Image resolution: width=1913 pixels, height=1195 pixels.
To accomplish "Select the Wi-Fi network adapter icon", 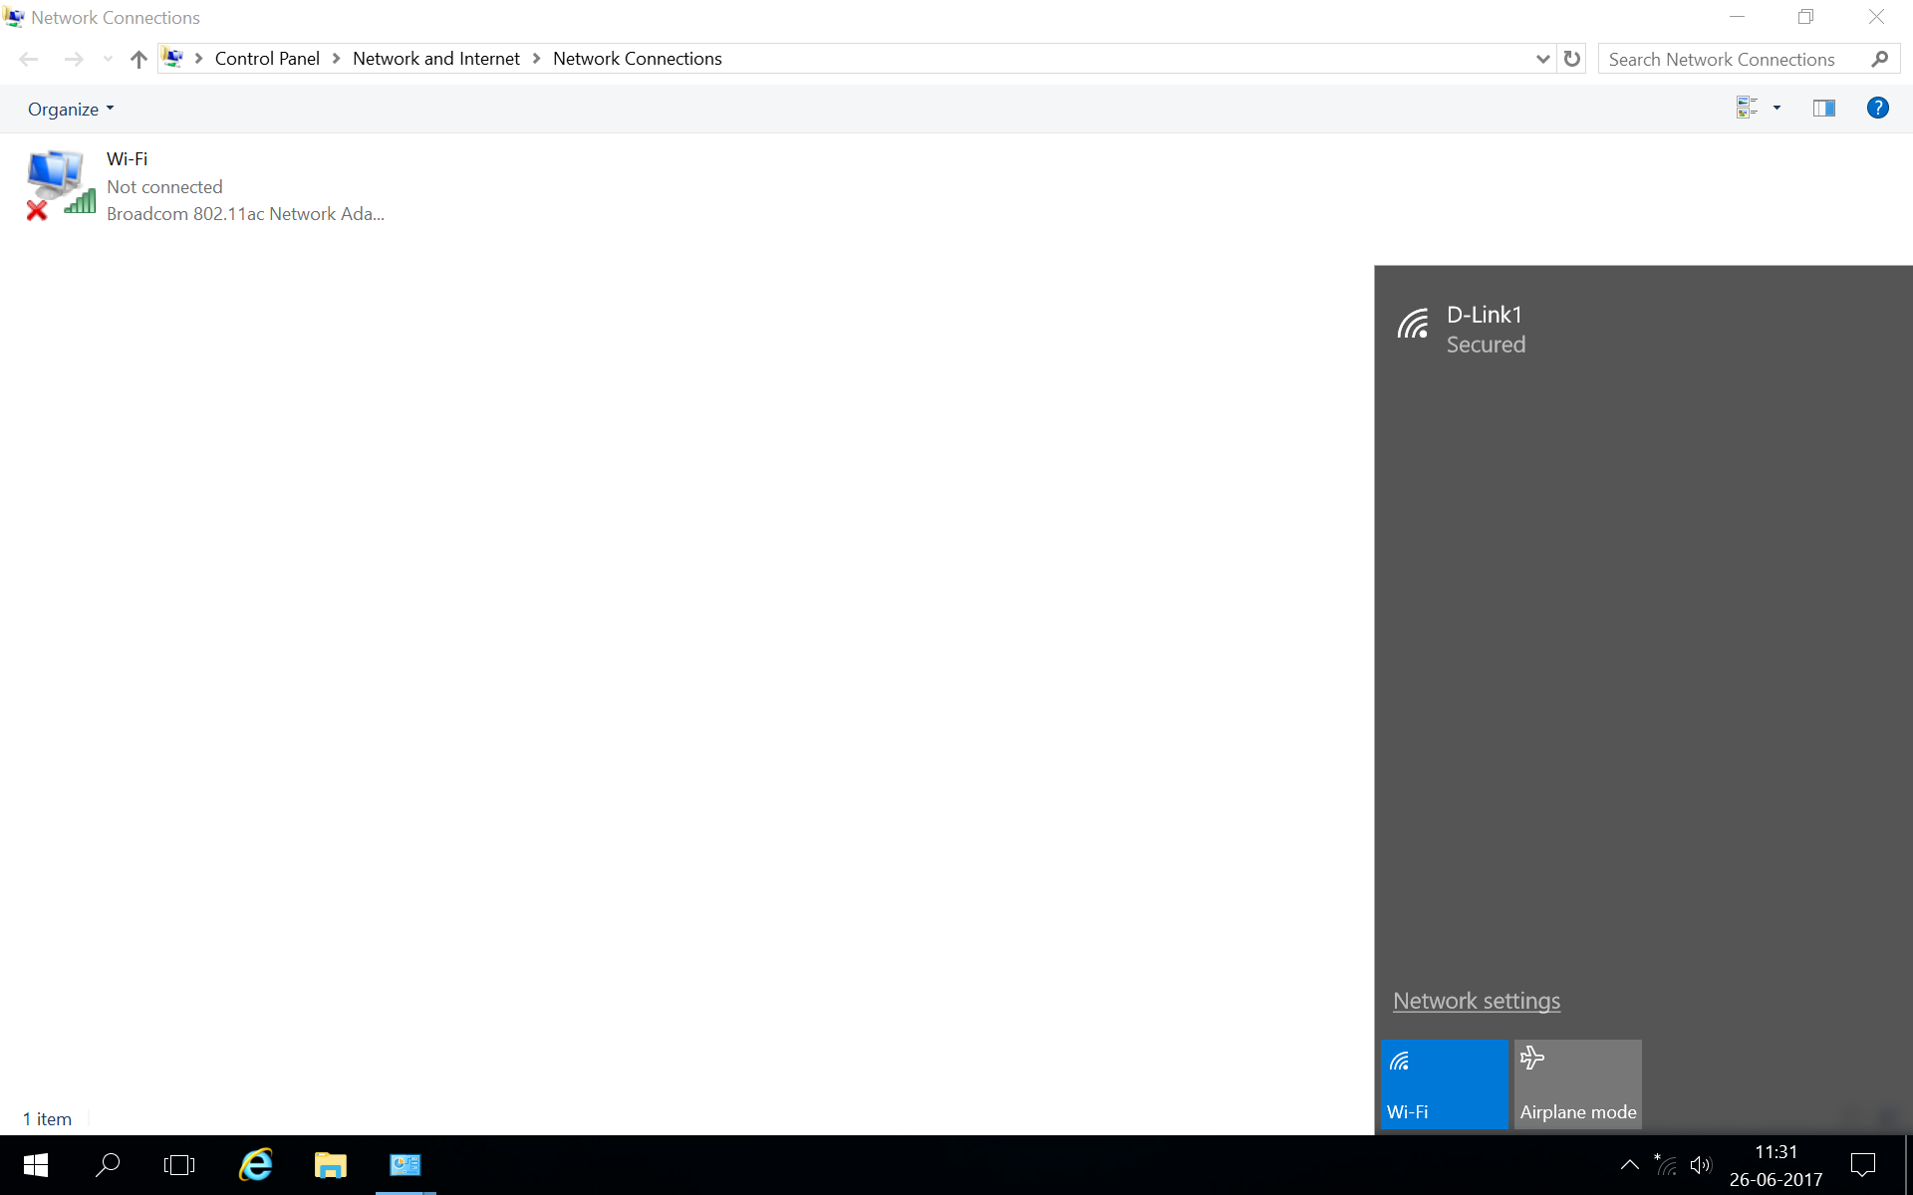I will coord(61,185).
